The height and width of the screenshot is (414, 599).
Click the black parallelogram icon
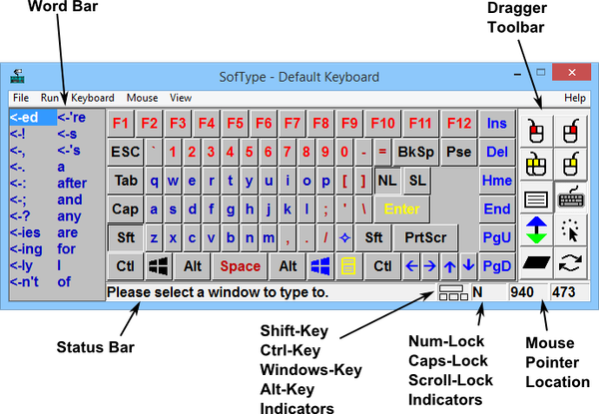(536, 262)
